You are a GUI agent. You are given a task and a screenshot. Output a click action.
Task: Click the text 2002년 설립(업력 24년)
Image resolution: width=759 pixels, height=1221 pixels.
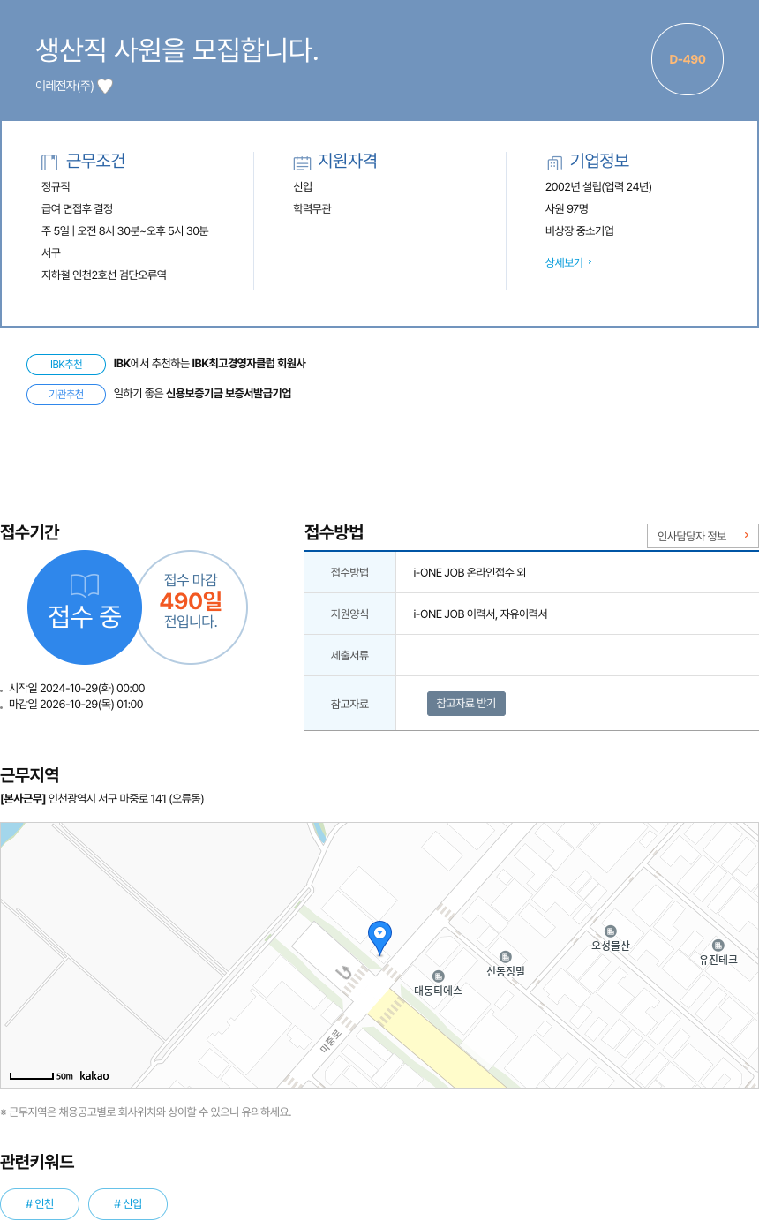tap(598, 186)
